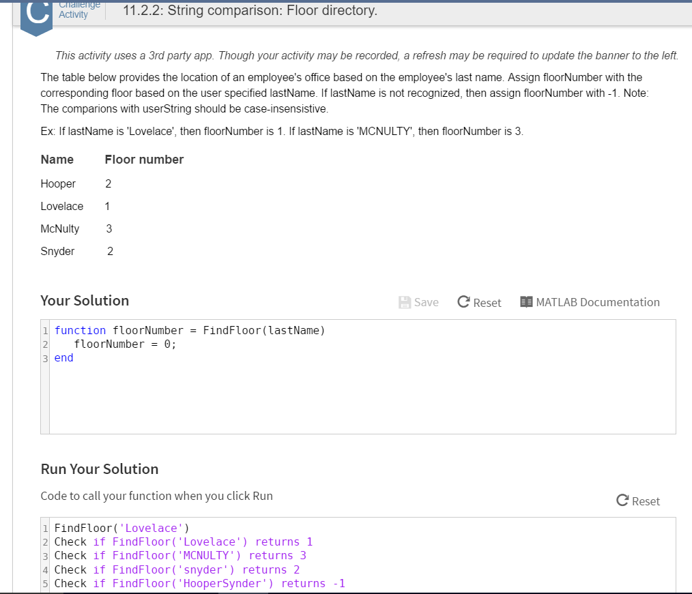Open the MATLAB Documentation link

[x=597, y=302]
